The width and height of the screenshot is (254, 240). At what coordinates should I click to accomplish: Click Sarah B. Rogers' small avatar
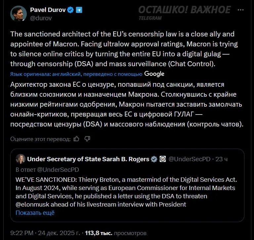(21, 159)
